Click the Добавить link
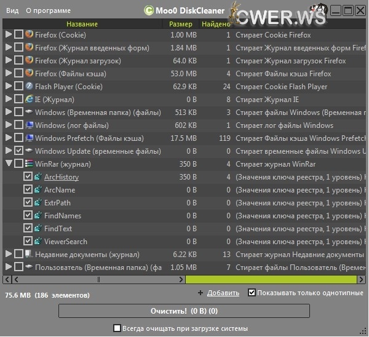The image size is (369, 337). tap(223, 293)
